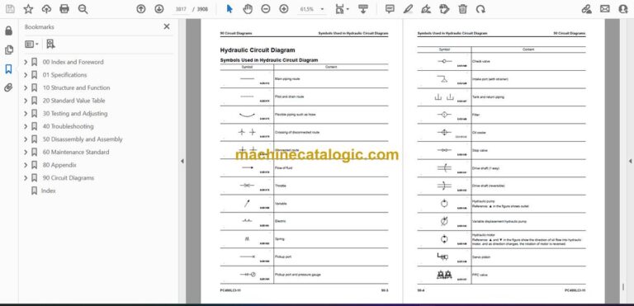This screenshot has width=634, height=306.
Task: Click the trash delete icon
Action: [x=462, y=9]
